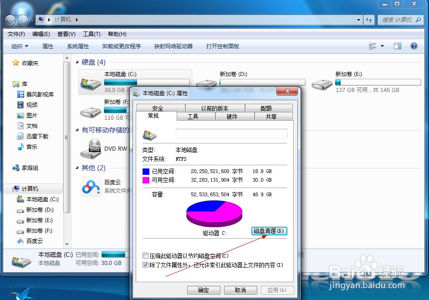The height and width of the screenshot is (300, 429).
Task: Open 音乐 library in the sidebar
Action: click(27, 147)
